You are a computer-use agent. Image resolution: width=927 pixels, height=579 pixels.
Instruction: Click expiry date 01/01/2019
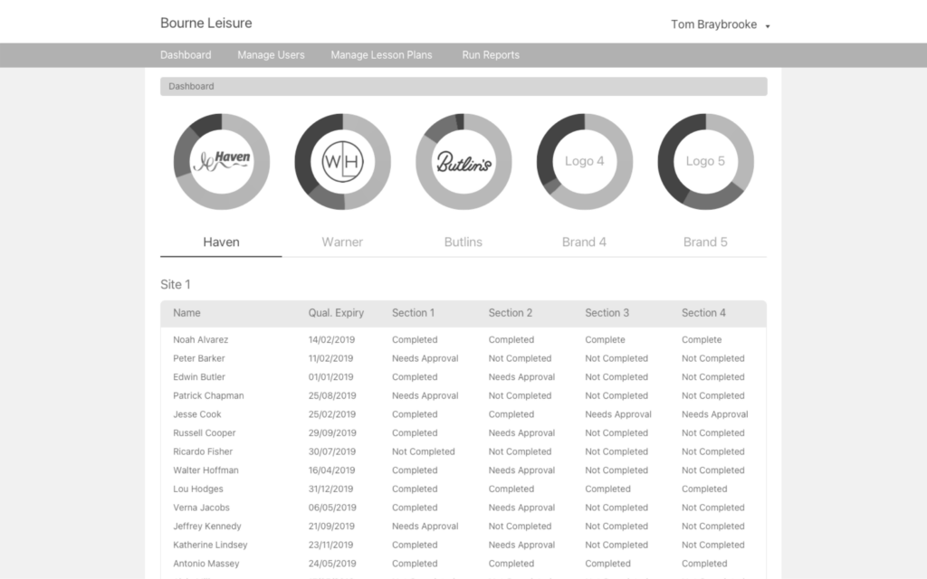tap(330, 377)
